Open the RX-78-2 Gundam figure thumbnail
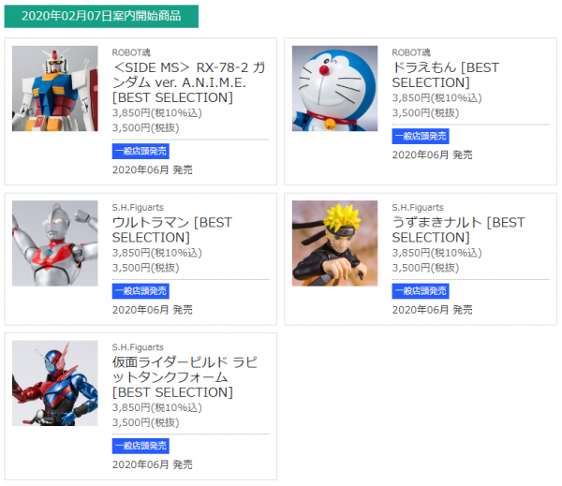 pos(55,88)
